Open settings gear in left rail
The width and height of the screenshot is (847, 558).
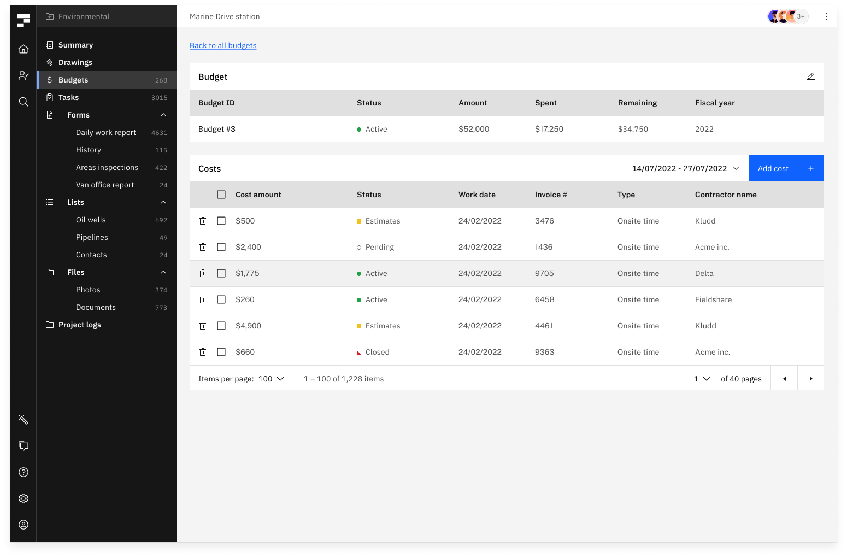pos(23,498)
